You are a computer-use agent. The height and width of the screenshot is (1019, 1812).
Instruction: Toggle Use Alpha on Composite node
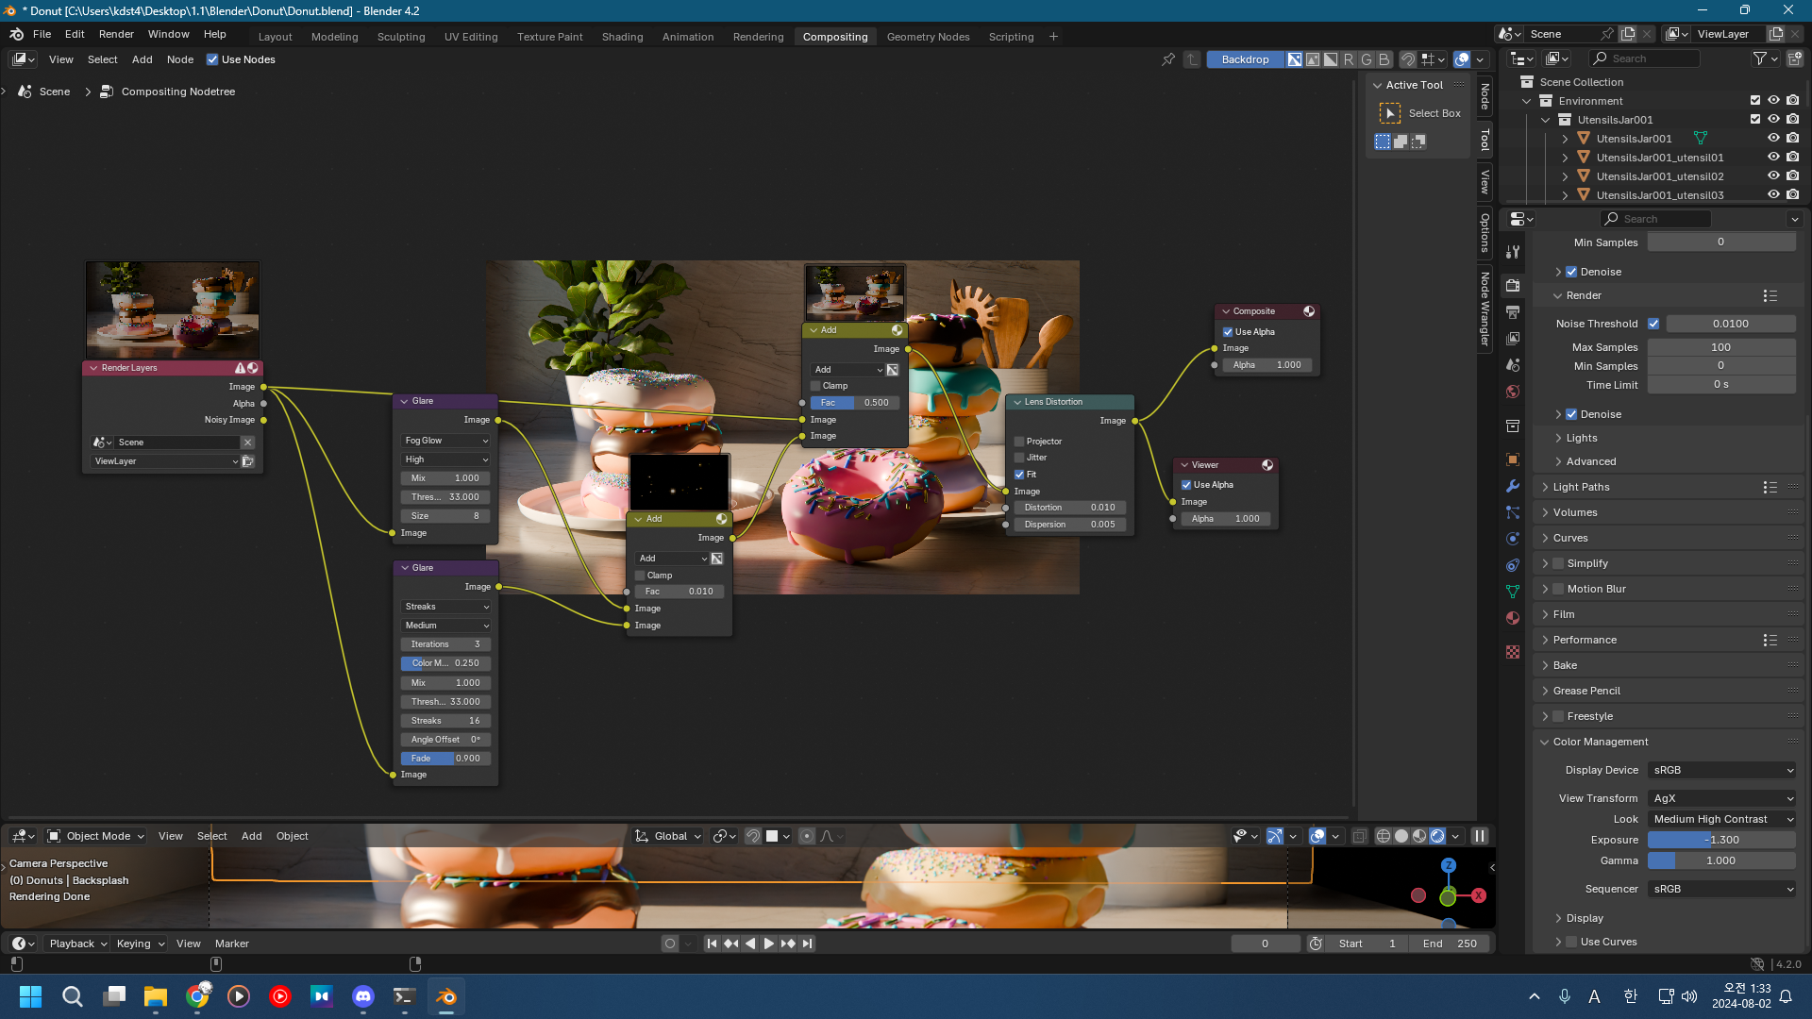[x=1228, y=332]
